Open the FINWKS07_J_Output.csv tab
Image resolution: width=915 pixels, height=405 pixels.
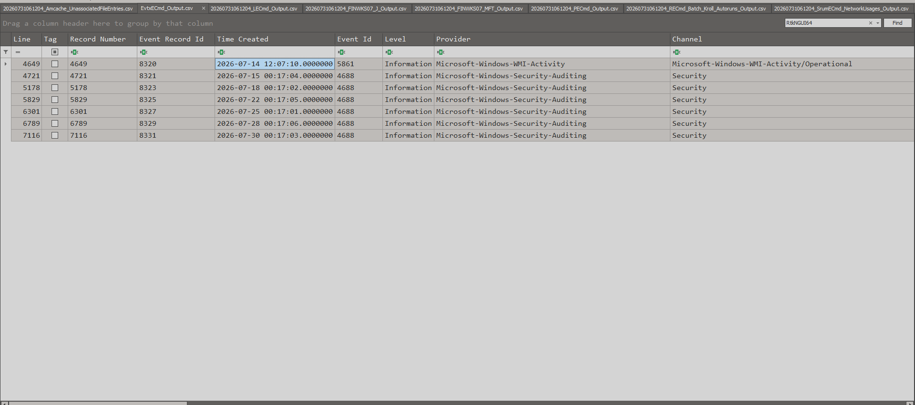point(356,9)
